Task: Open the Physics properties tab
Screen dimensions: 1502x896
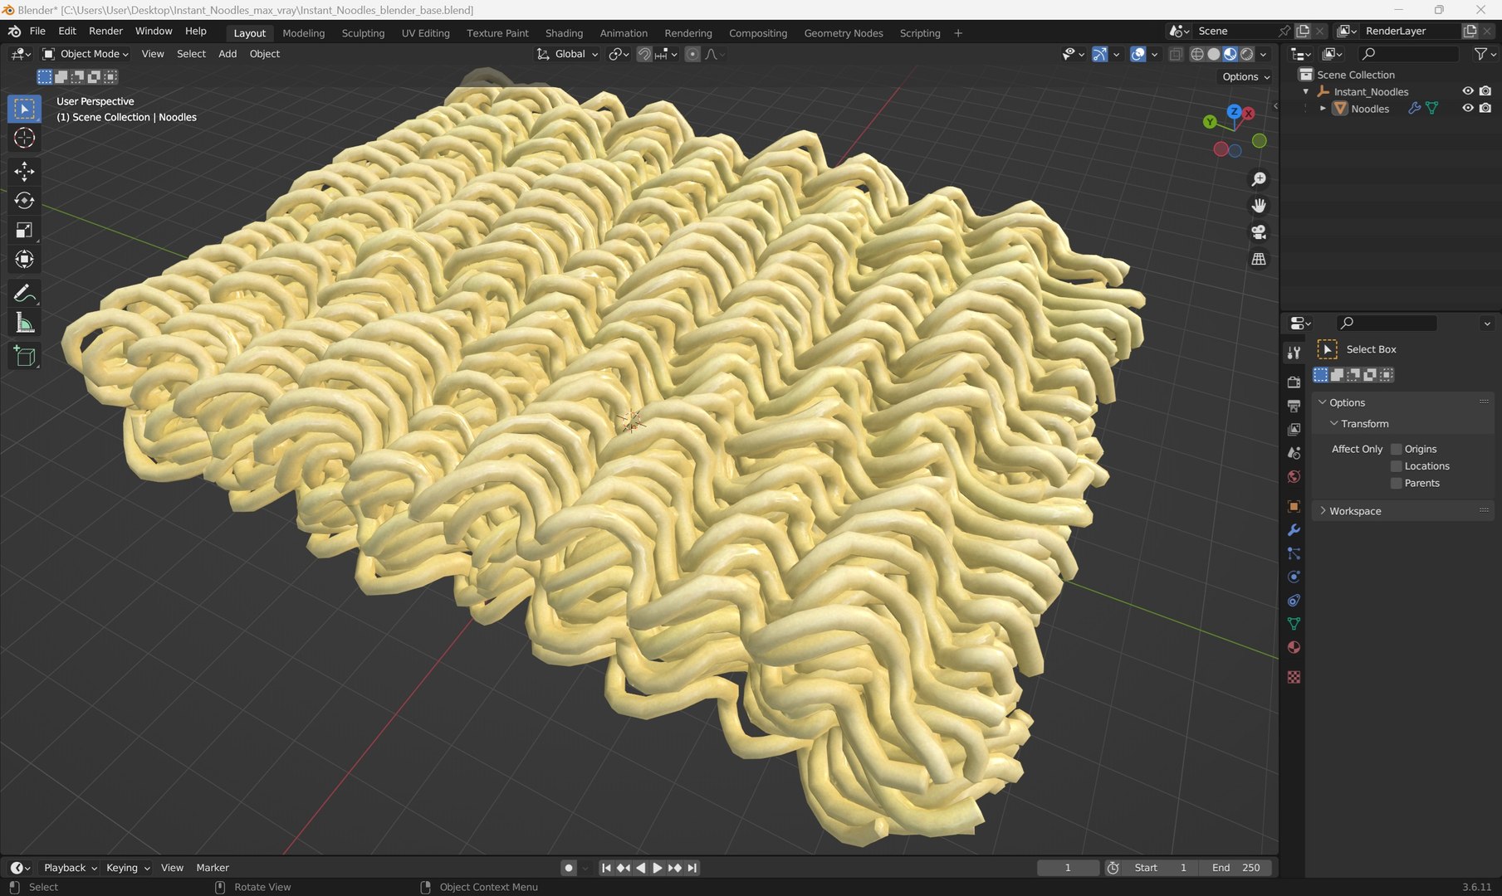Action: [x=1294, y=577]
